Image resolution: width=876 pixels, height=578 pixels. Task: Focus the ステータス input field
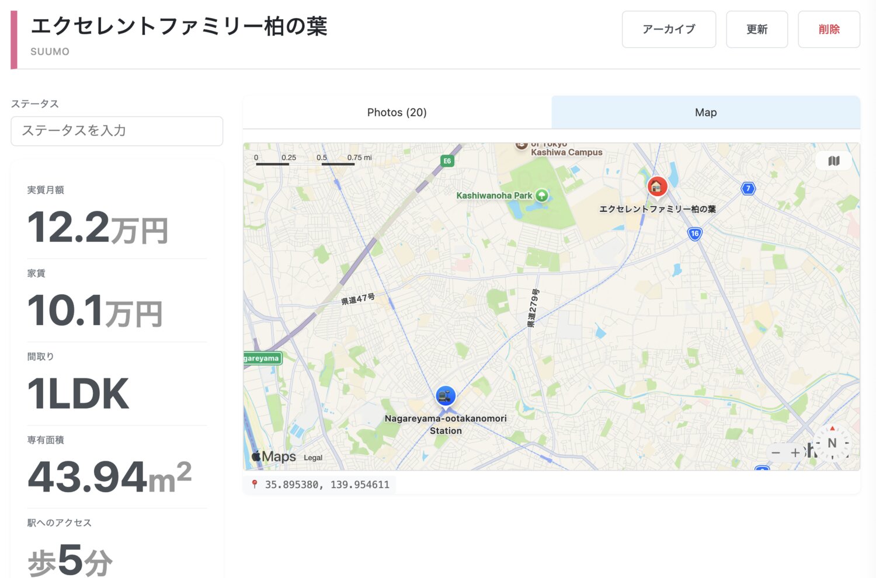pyautogui.click(x=117, y=131)
